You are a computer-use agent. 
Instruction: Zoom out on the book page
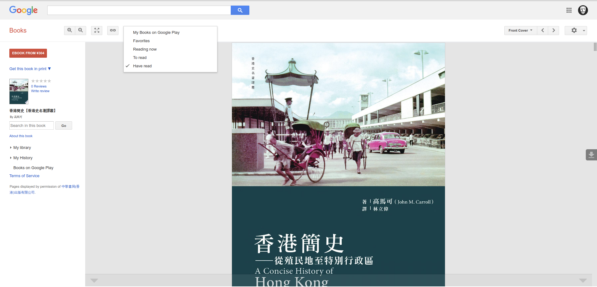coord(81,30)
